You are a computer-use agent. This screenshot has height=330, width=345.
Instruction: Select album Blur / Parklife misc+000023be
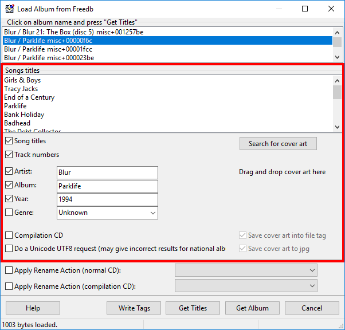[167, 58]
